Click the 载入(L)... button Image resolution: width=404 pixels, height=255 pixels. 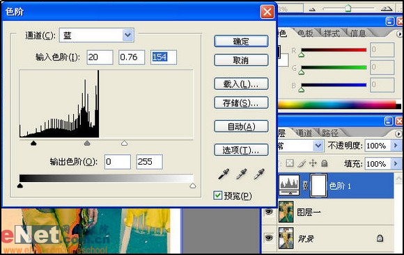(x=241, y=84)
